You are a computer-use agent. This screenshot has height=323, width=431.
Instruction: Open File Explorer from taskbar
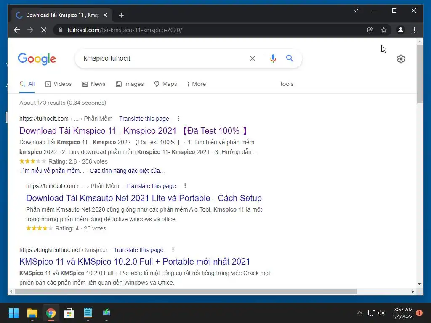coord(32,313)
